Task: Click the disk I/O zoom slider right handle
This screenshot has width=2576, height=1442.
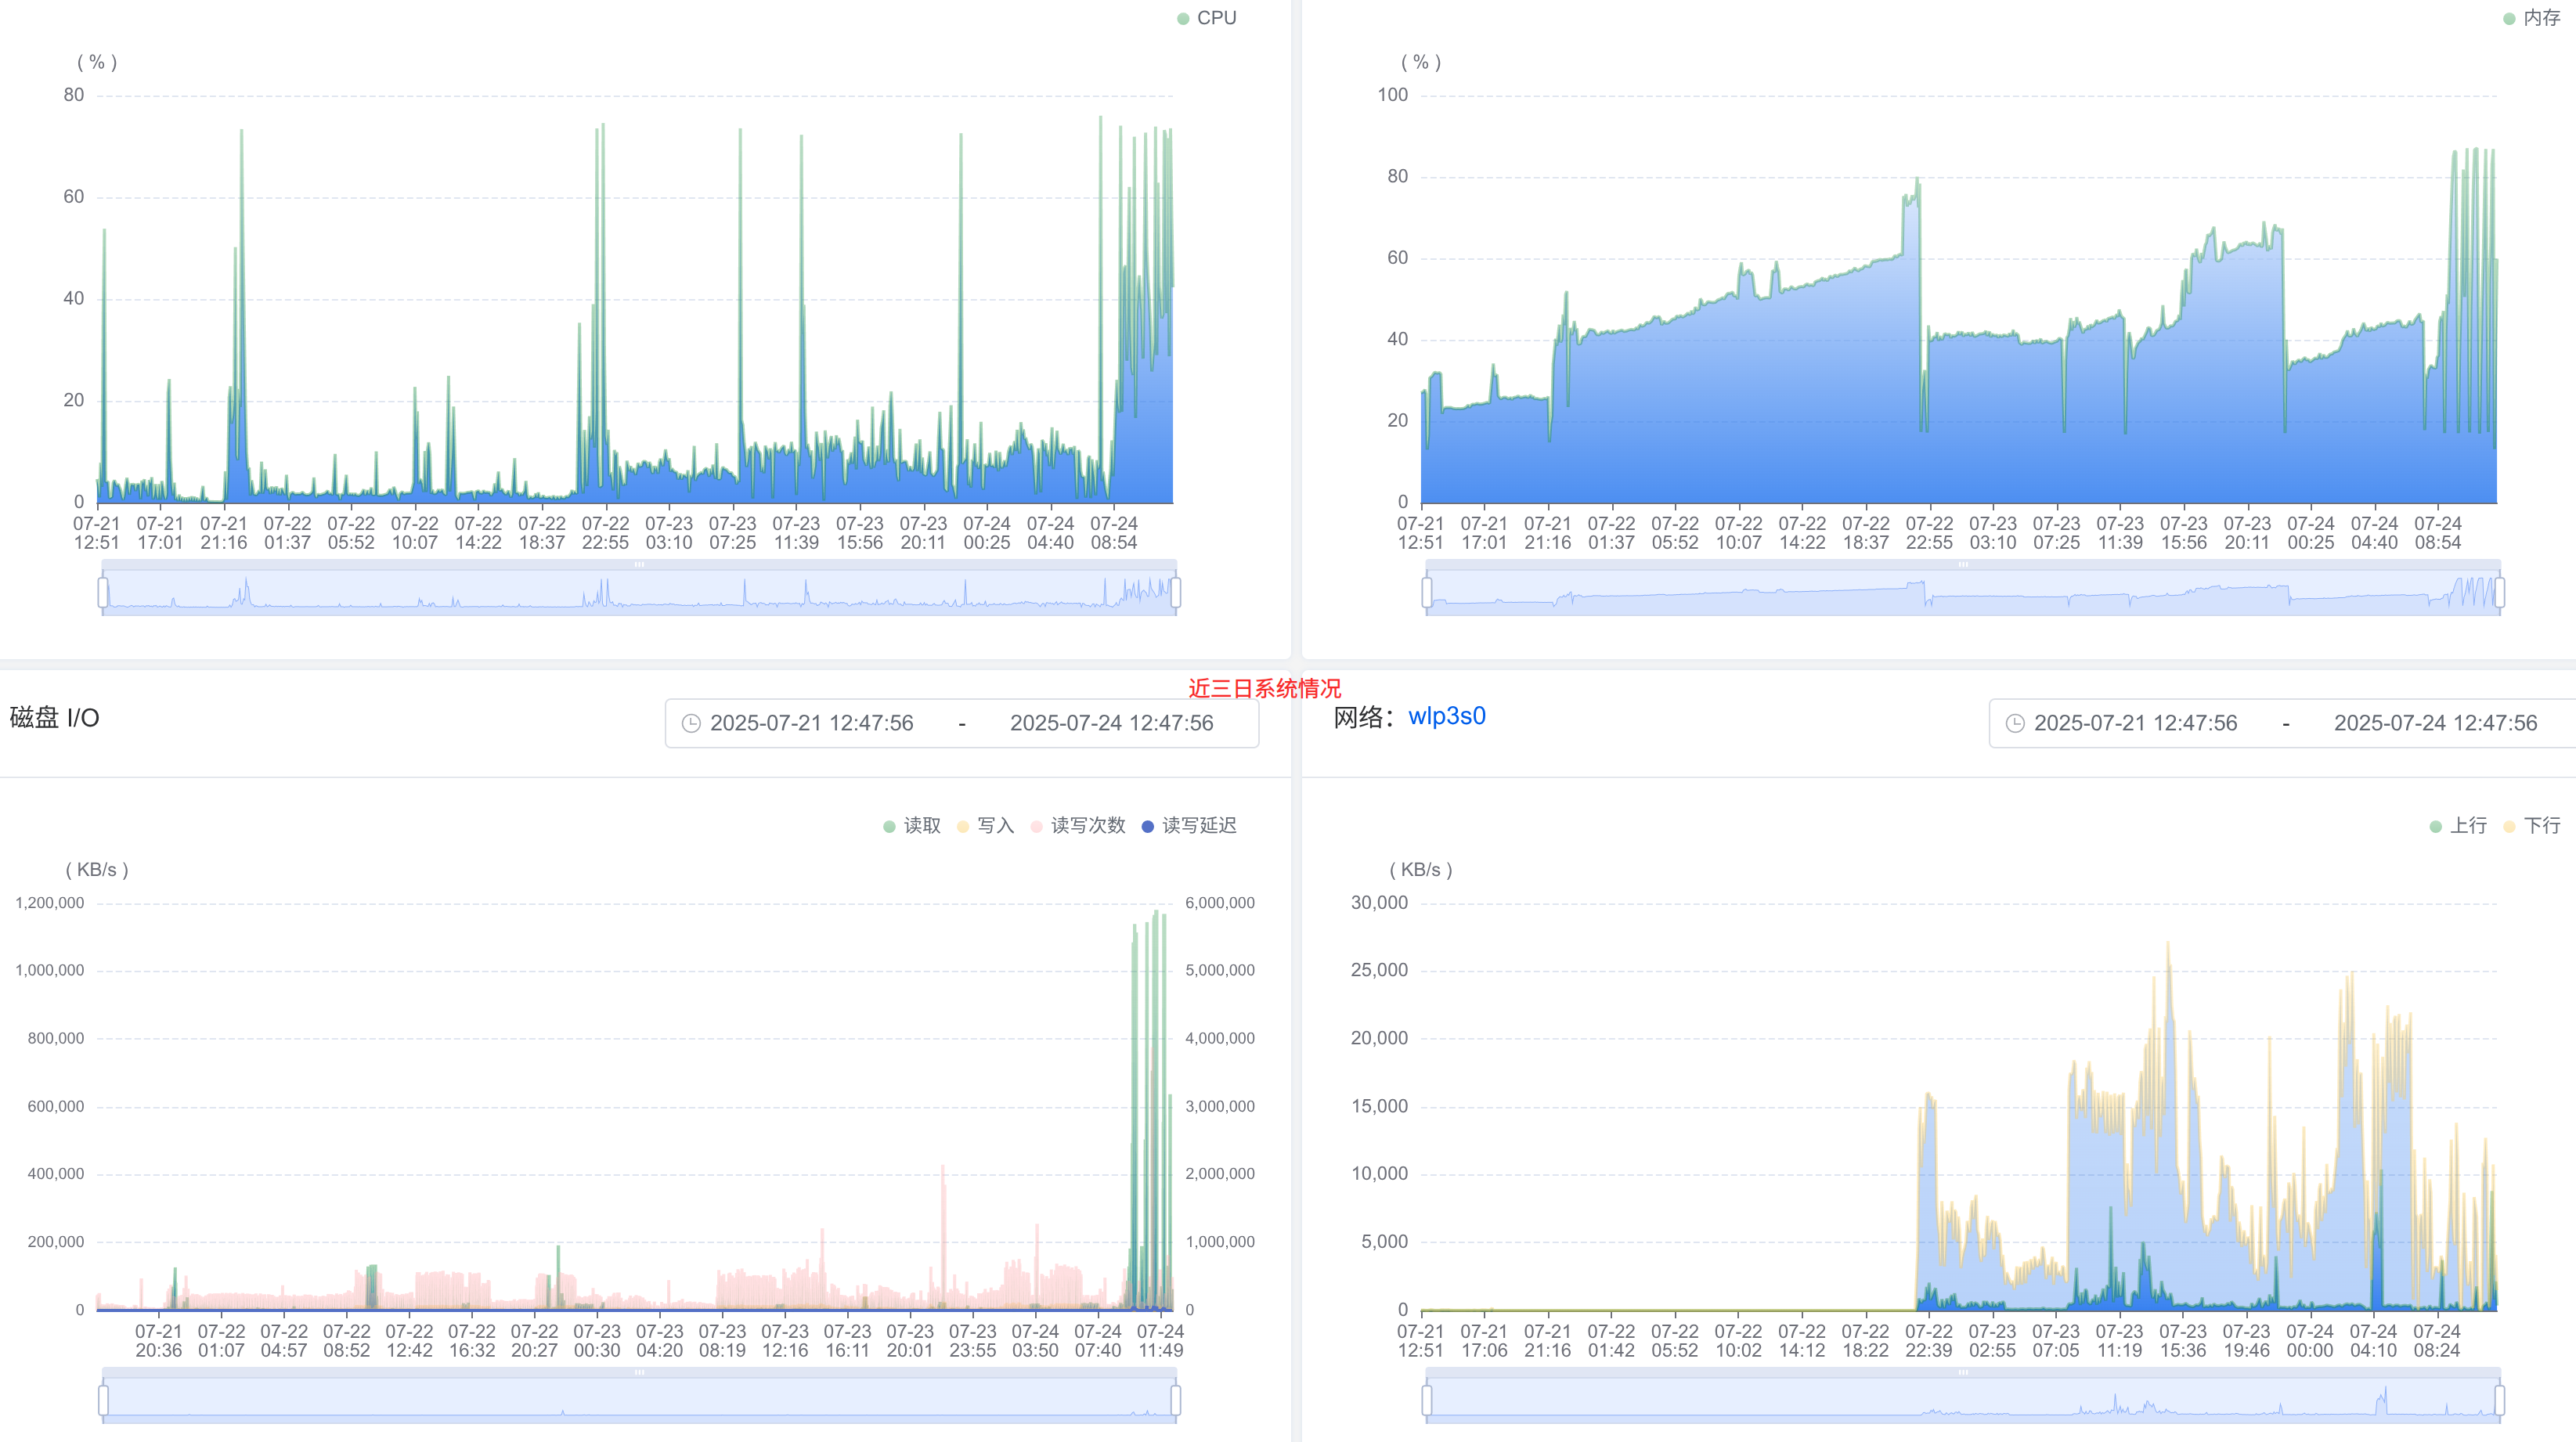Action: 1176,1400
